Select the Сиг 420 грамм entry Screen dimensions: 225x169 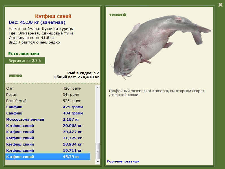tap(48, 88)
